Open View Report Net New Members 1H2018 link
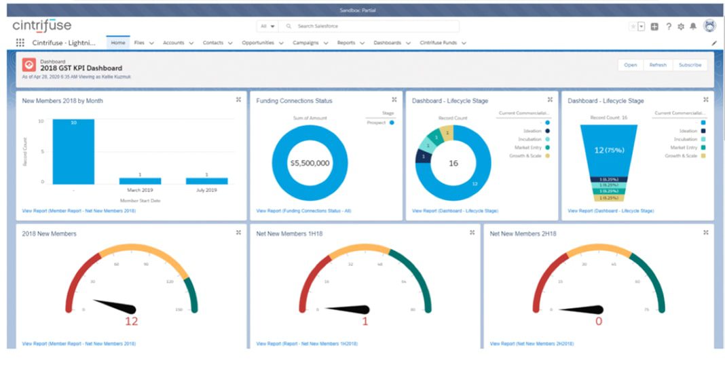 pos(307,344)
